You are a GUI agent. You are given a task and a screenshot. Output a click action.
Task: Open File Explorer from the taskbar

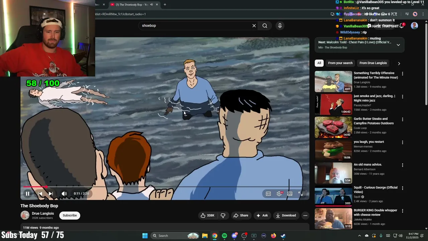(205, 236)
